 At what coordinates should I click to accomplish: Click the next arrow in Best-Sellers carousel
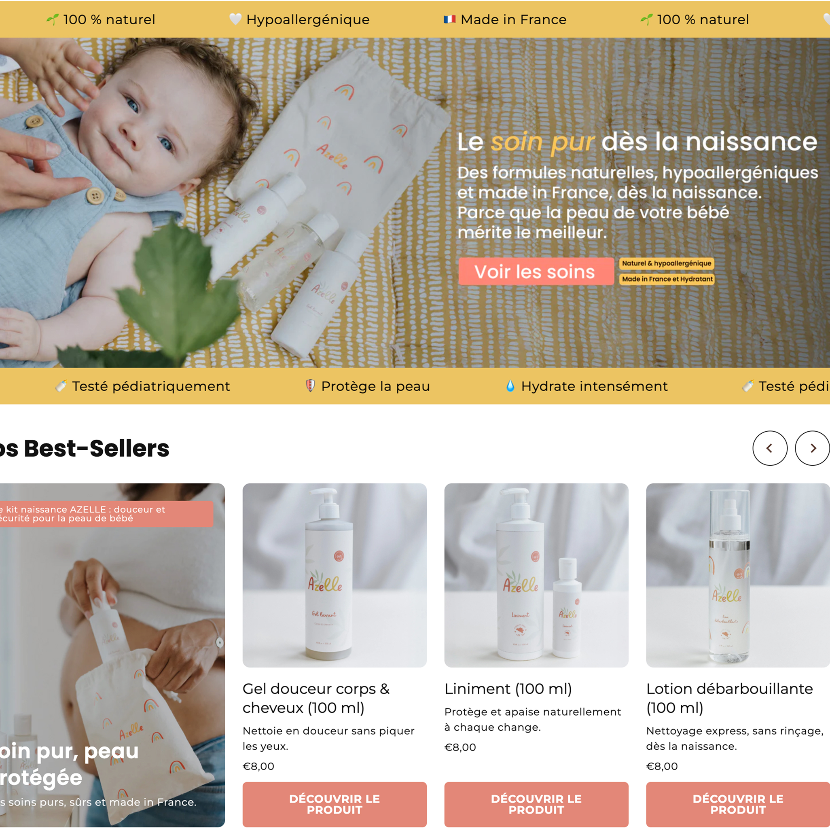click(x=812, y=448)
